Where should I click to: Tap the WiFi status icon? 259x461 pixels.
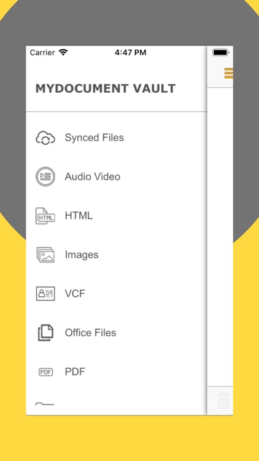[63, 52]
